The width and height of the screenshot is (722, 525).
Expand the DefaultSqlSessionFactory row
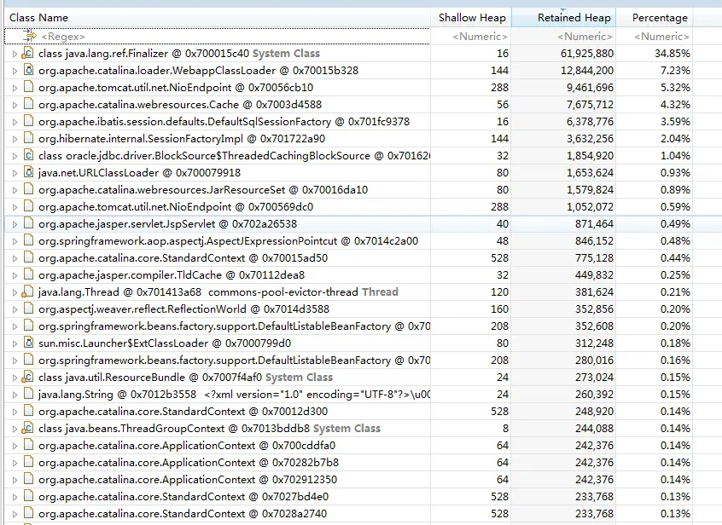(x=15, y=122)
